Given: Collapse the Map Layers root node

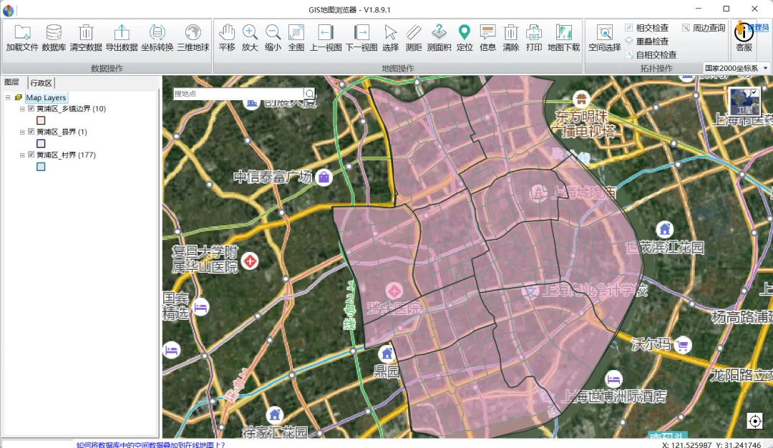Looking at the screenshot, I should (x=8, y=97).
